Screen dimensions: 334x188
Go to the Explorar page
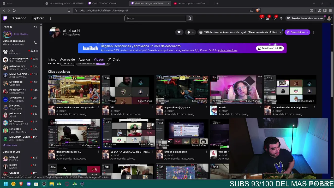[38, 18]
